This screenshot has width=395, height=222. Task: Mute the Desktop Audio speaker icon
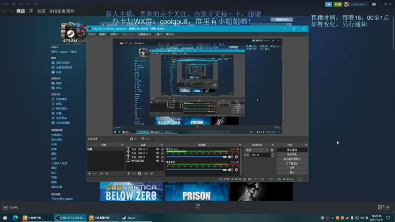click(230, 170)
